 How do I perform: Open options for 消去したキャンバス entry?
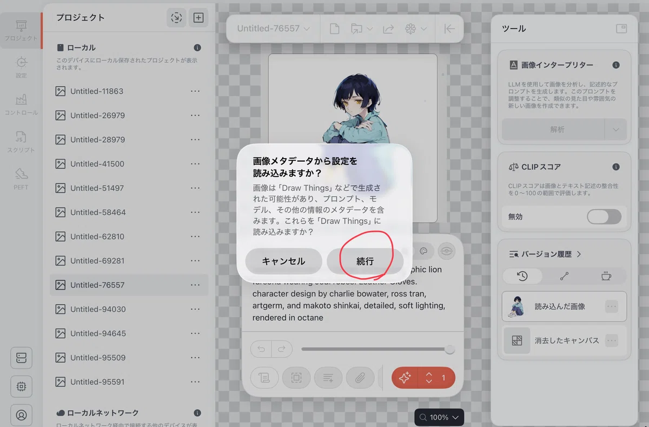tap(612, 340)
